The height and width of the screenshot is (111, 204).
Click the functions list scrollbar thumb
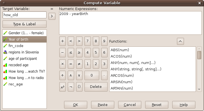click(x=199, y=55)
